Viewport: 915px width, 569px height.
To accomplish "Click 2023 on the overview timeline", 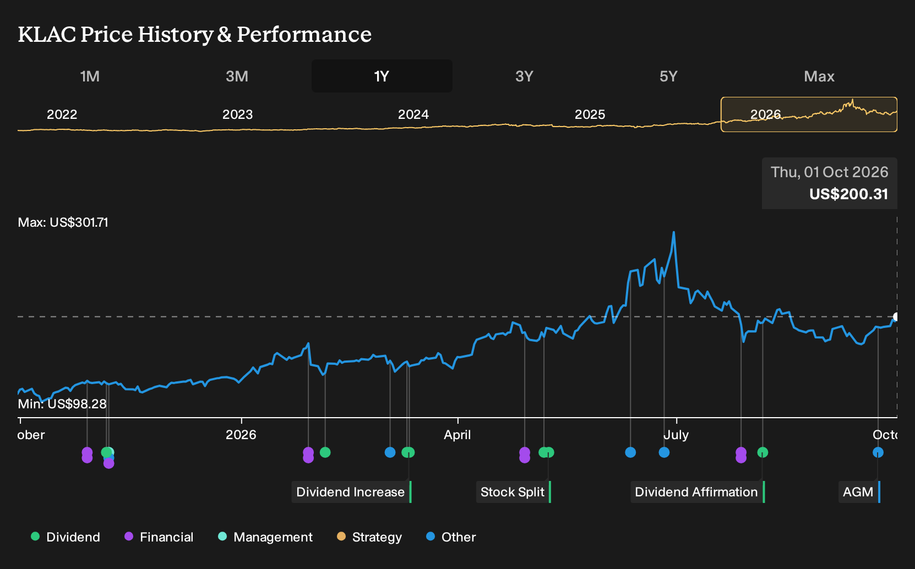I will coord(237,114).
